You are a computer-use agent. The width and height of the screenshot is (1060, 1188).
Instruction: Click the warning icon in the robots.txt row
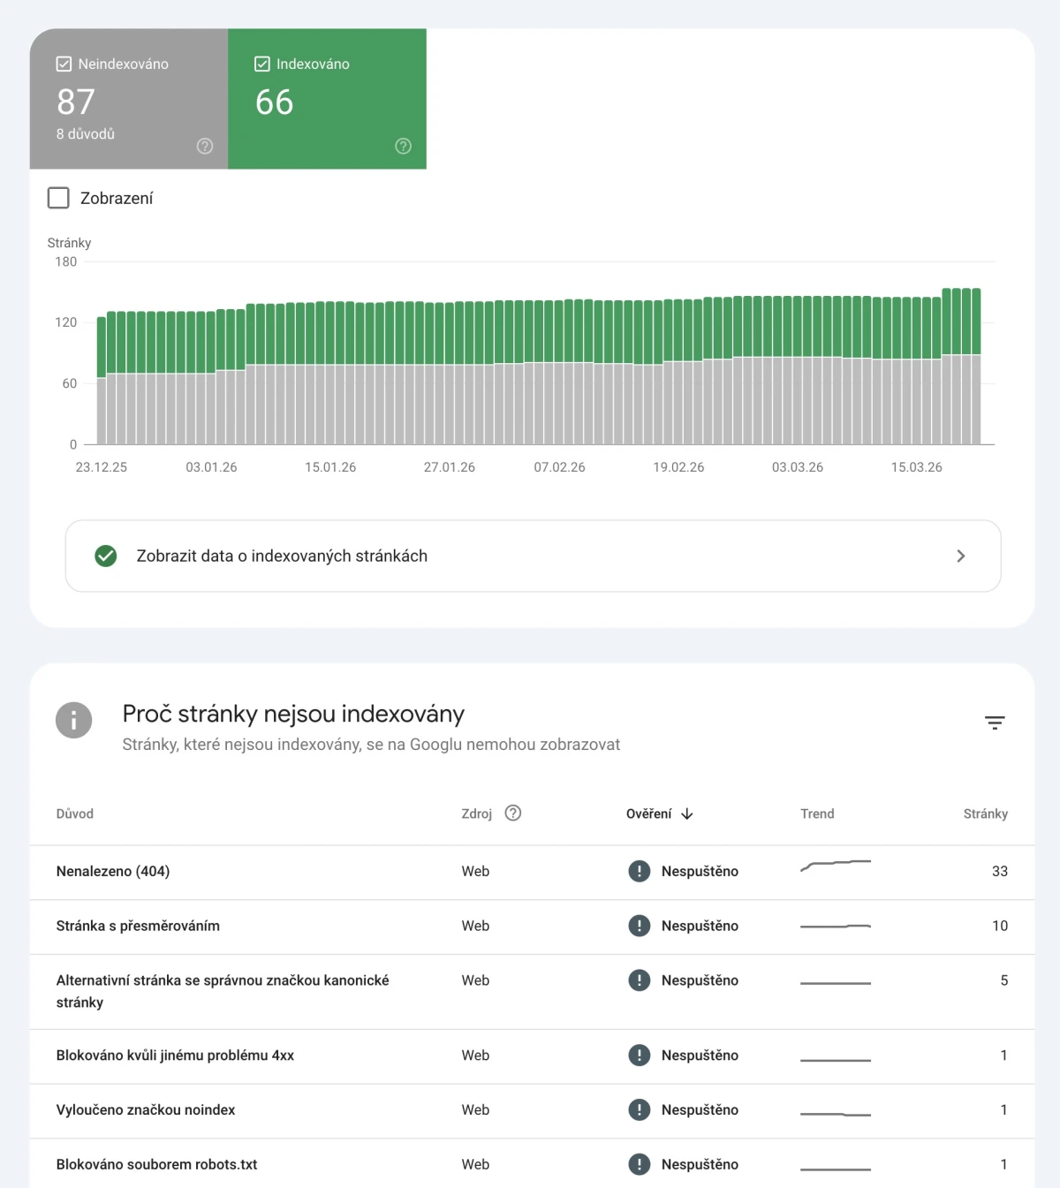click(x=639, y=1164)
